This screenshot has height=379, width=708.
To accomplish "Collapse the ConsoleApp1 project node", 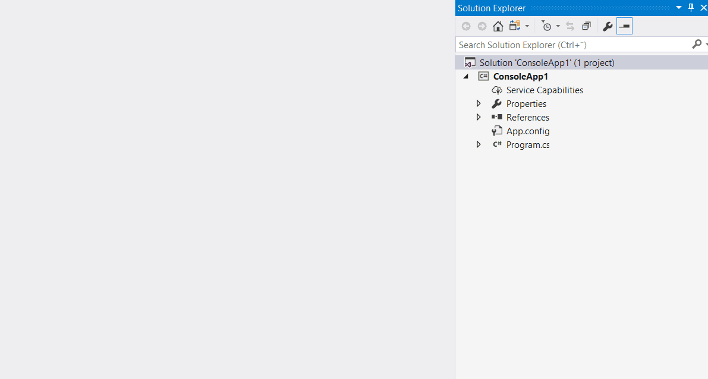I will coord(466,76).
